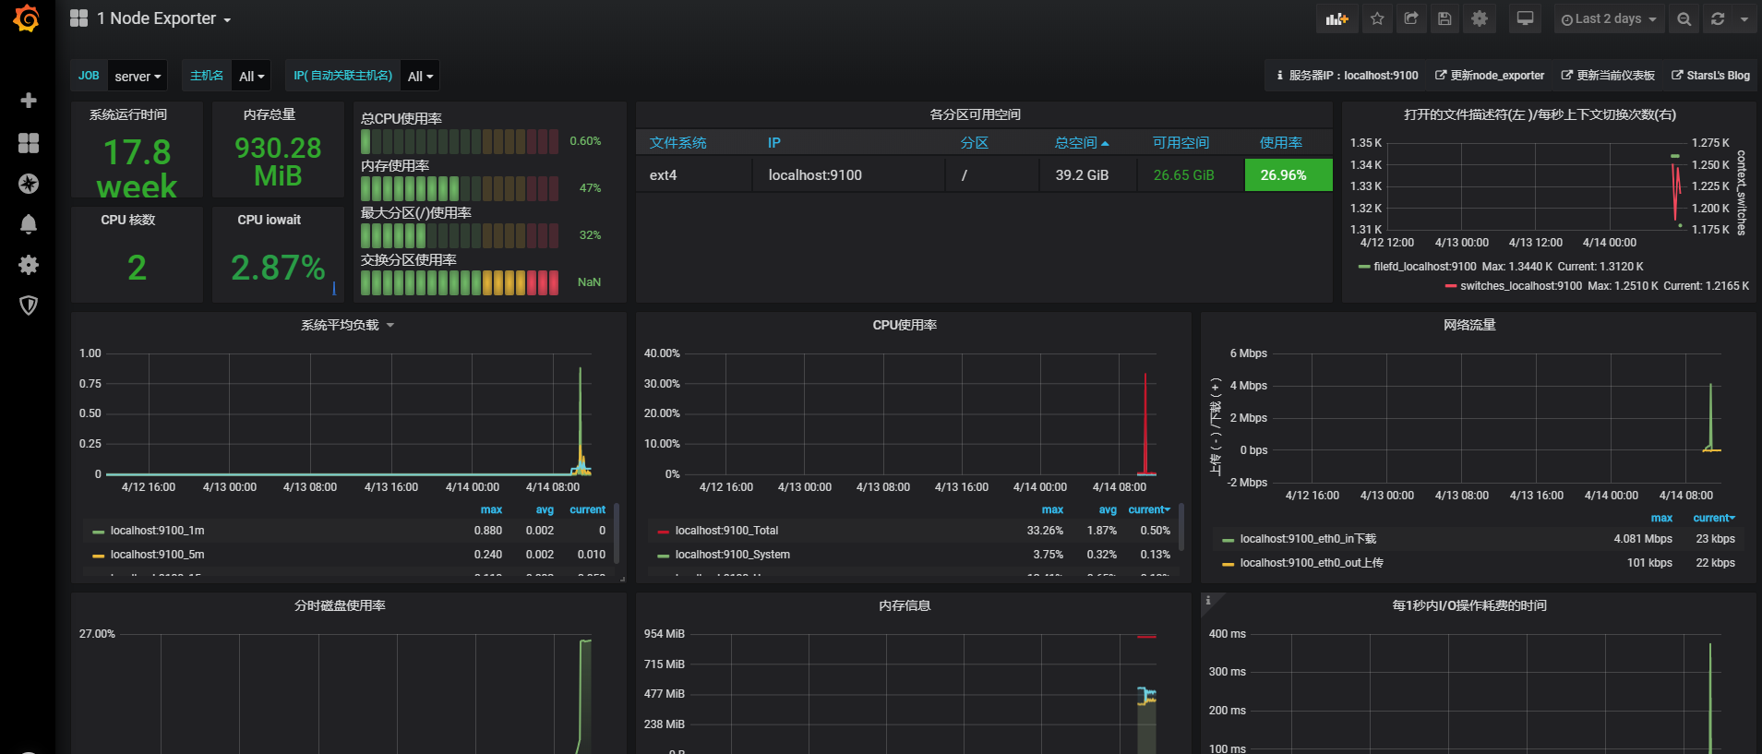Toggle localhost:9100_System CPU series
The image size is (1762, 754).
(732, 555)
